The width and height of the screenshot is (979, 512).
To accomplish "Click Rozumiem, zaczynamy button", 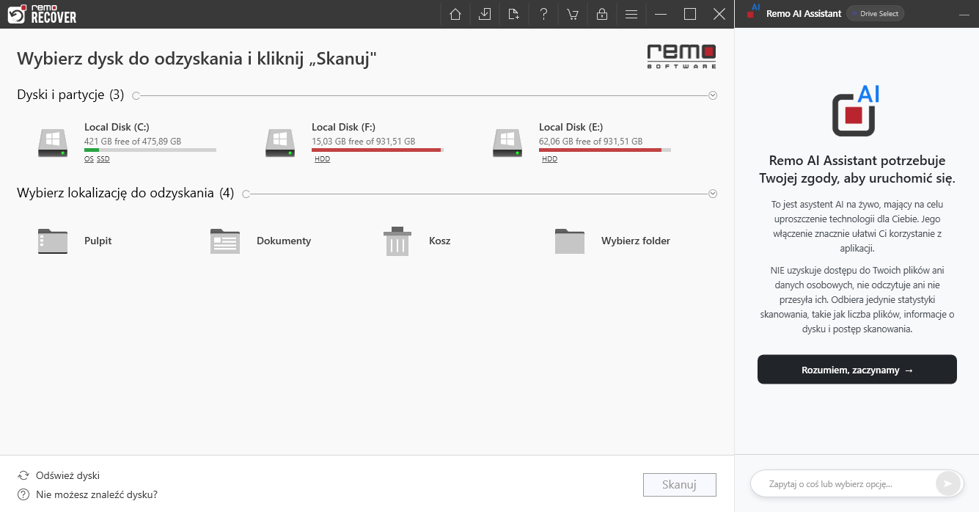I will tap(857, 370).
